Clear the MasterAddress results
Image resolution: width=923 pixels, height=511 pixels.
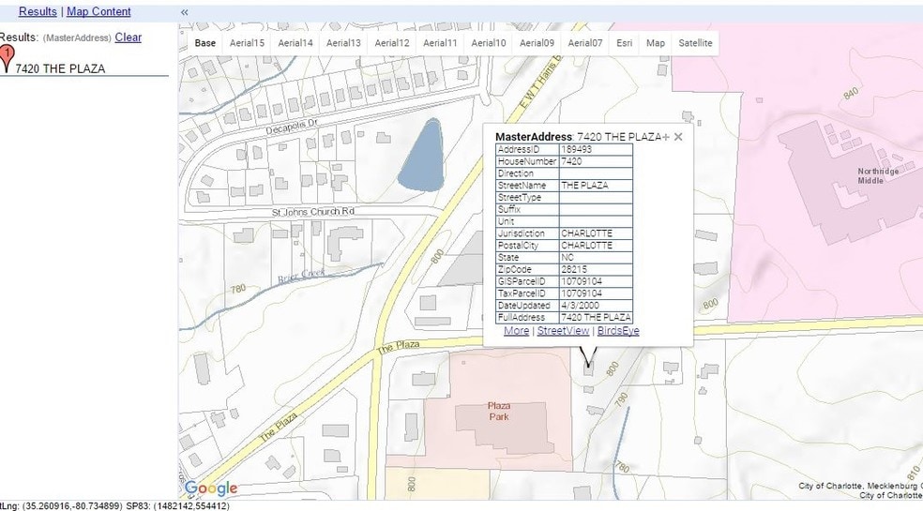tap(129, 38)
